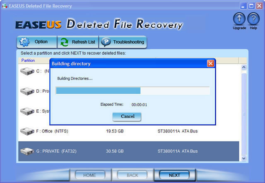Click the EASEUS app icon in title bar
Viewport: 265px width, 183px height.
tap(5, 6)
